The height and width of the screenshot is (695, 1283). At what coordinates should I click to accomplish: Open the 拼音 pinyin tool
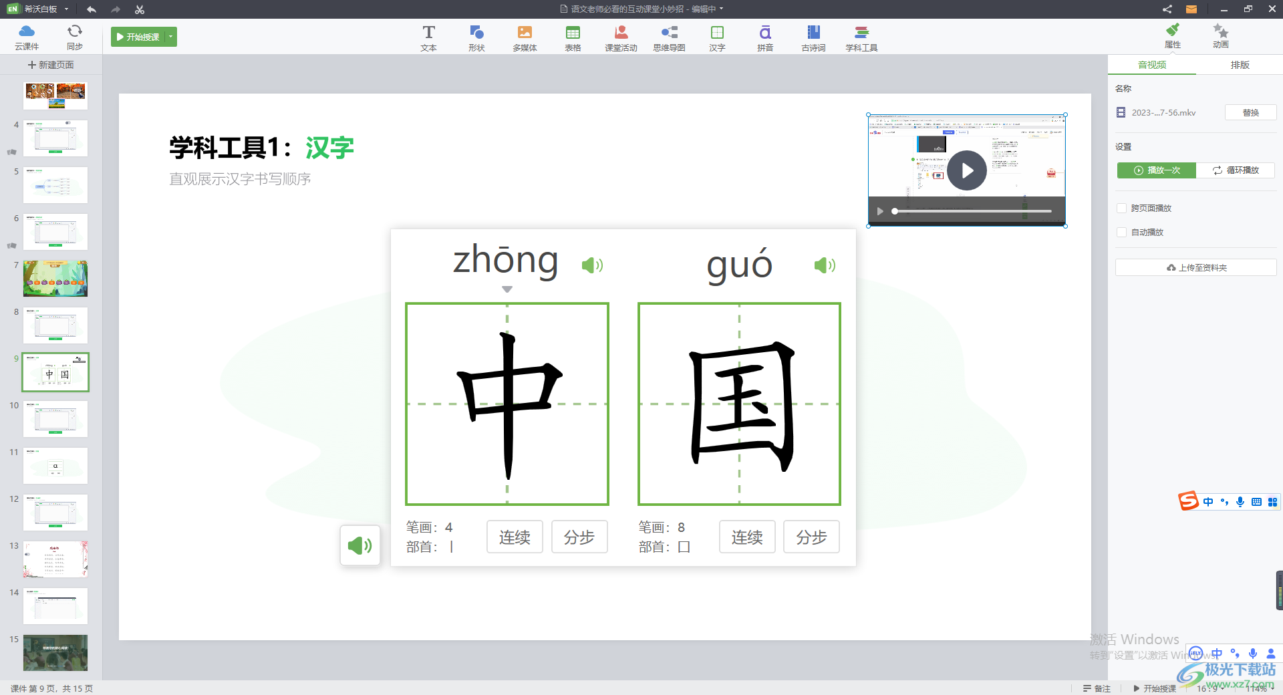click(x=765, y=38)
